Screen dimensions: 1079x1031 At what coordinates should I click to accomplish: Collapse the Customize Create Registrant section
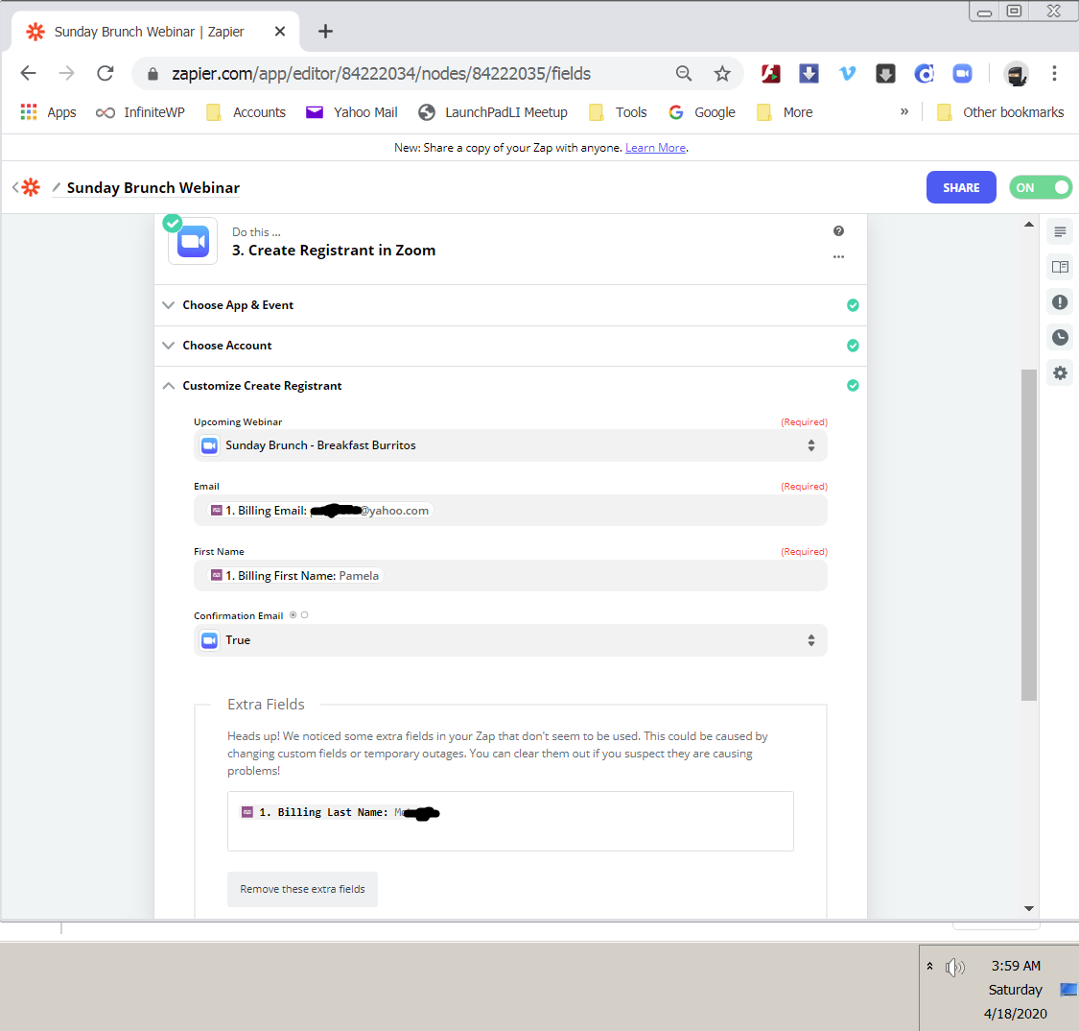(x=510, y=386)
